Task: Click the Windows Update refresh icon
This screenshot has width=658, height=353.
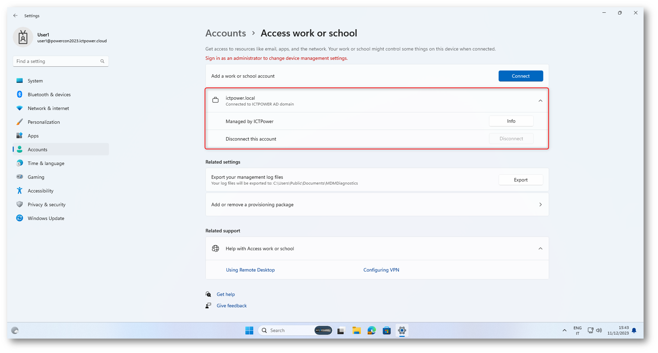Action: point(20,218)
